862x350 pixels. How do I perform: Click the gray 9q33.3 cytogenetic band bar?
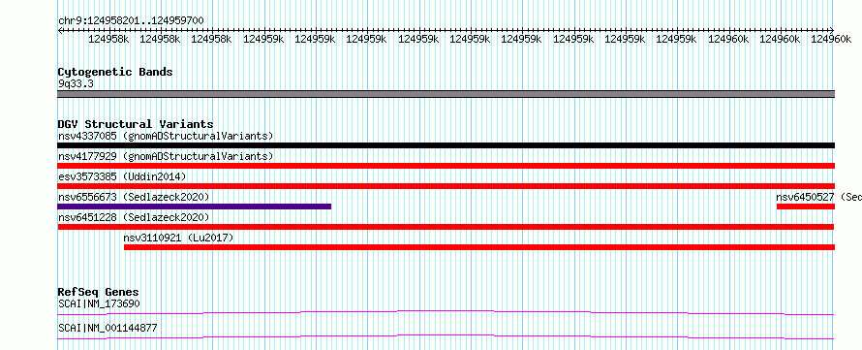click(x=446, y=94)
